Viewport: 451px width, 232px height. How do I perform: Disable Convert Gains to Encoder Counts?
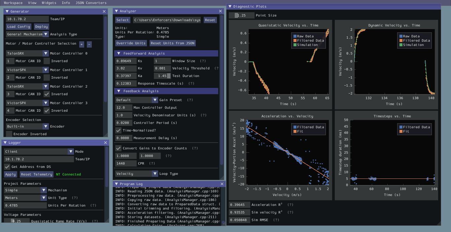[x=118, y=148]
